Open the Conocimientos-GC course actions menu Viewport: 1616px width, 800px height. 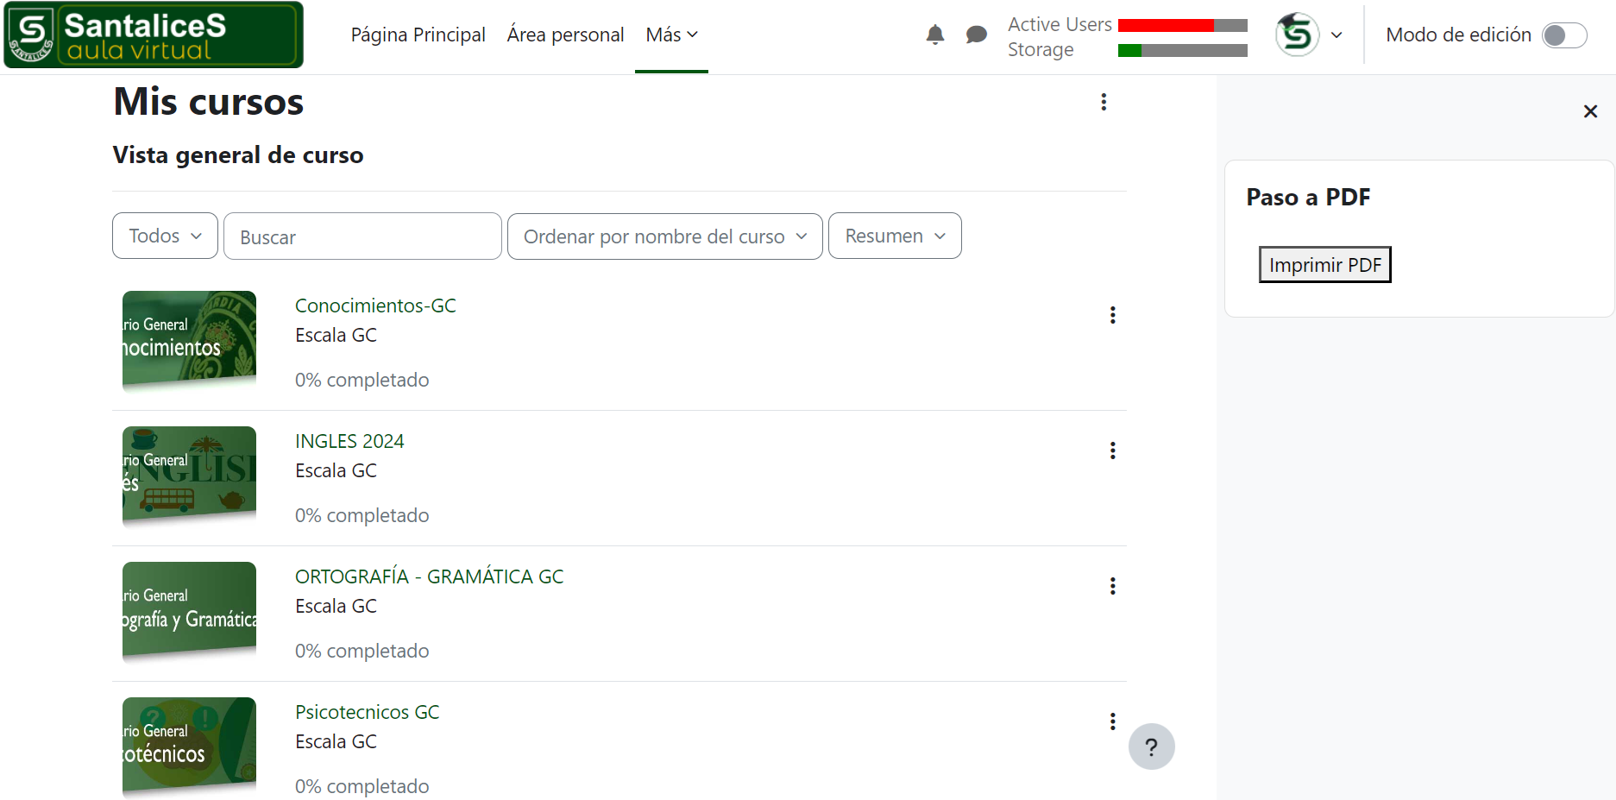pyautogui.click(x=1112, y=315)
